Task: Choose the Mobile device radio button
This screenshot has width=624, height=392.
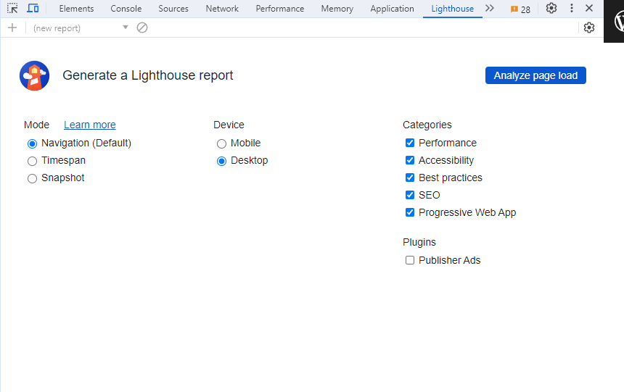Action: (221, 143)
